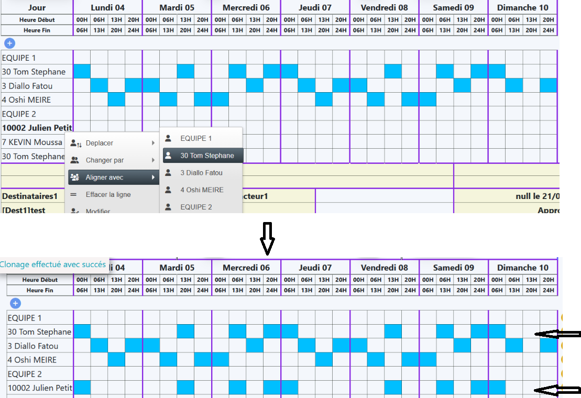
Task: Click the 4 Oshi MEIRE row label in lower planning
Action: tap(32, 360)
